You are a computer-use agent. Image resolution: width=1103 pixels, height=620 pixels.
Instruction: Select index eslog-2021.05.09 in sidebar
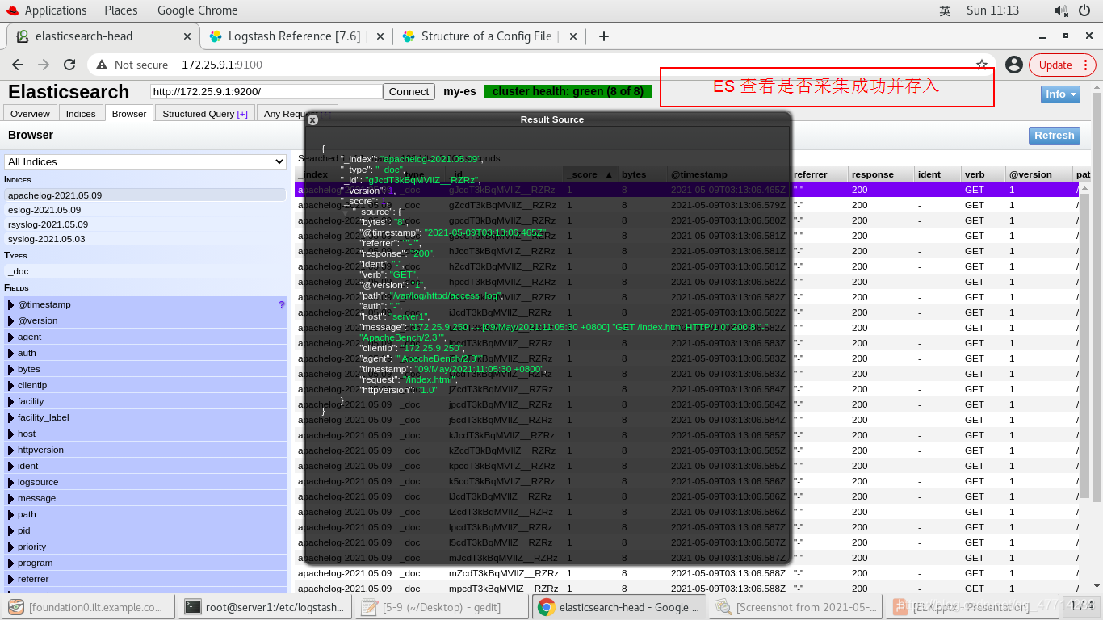[x=145, y=210]
